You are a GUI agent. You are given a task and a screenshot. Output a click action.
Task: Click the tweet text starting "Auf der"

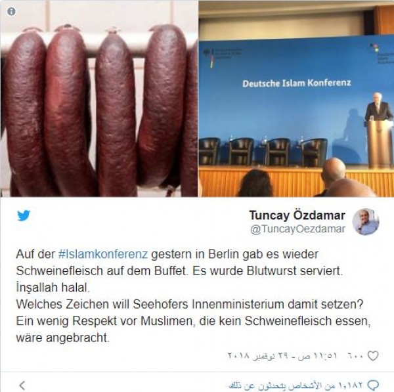(x=193, y=295)
